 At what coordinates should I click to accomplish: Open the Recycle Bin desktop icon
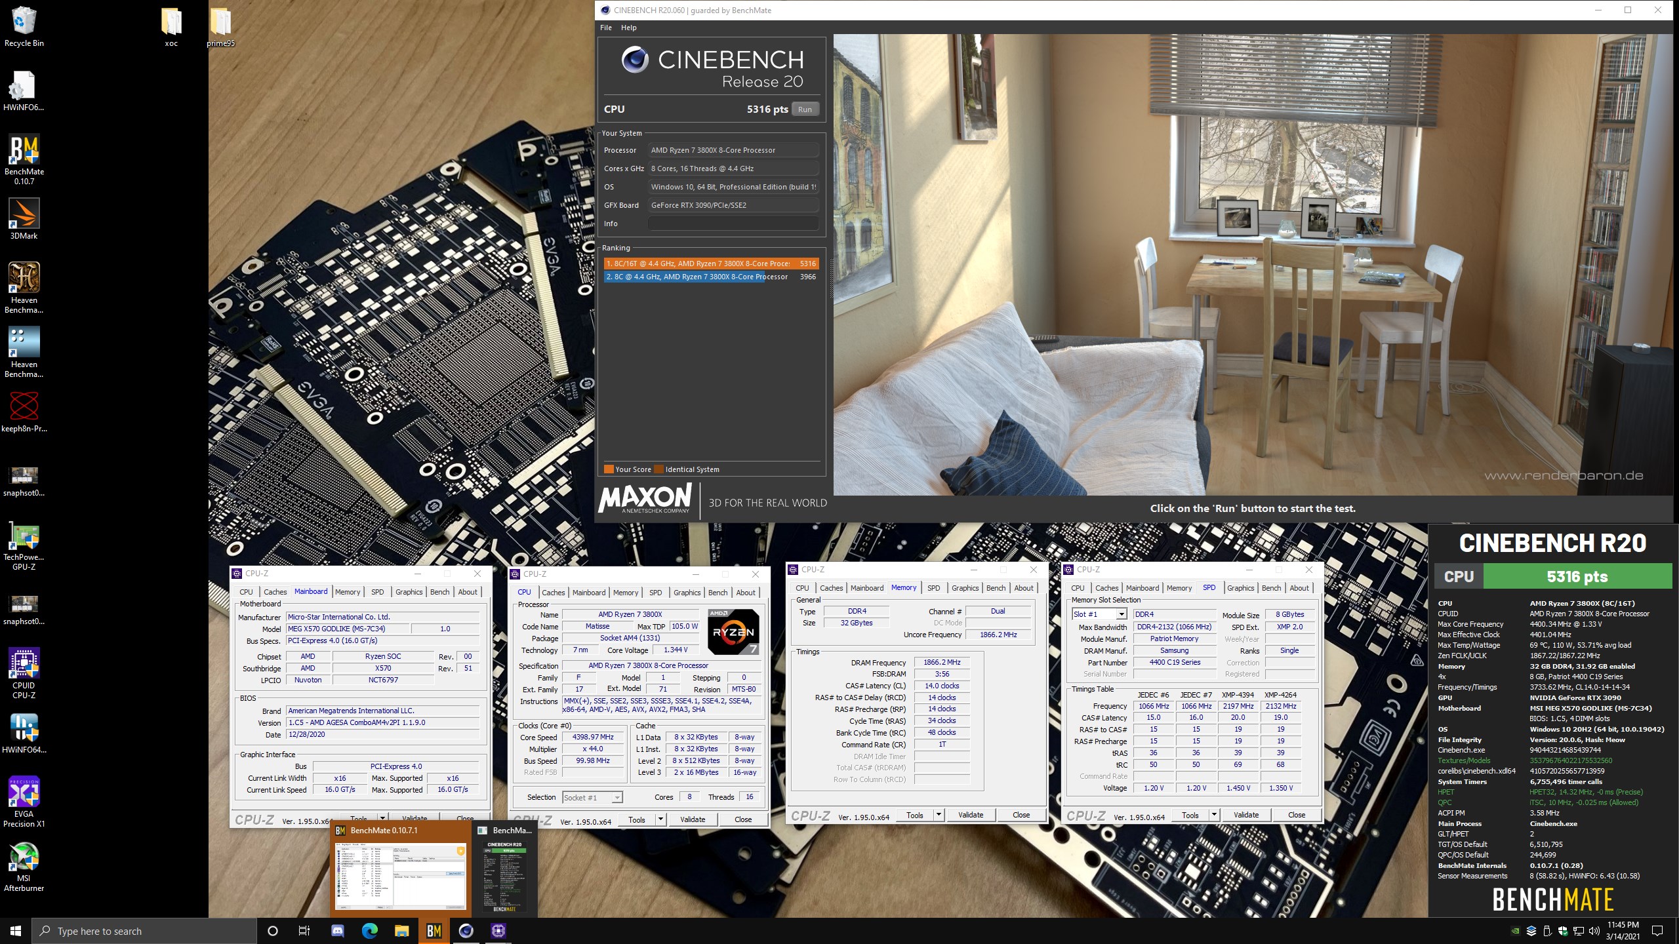pos(24,26)
